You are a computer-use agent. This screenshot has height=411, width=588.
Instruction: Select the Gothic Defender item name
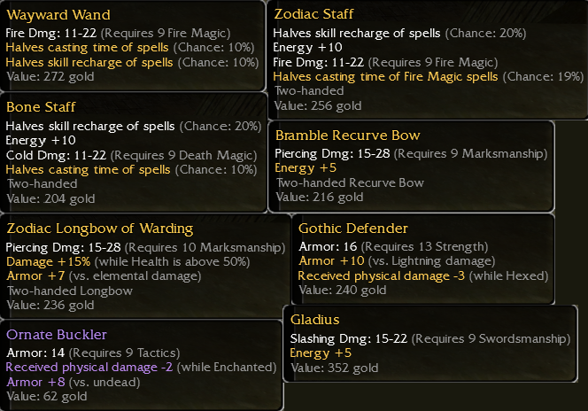point(352,229)
